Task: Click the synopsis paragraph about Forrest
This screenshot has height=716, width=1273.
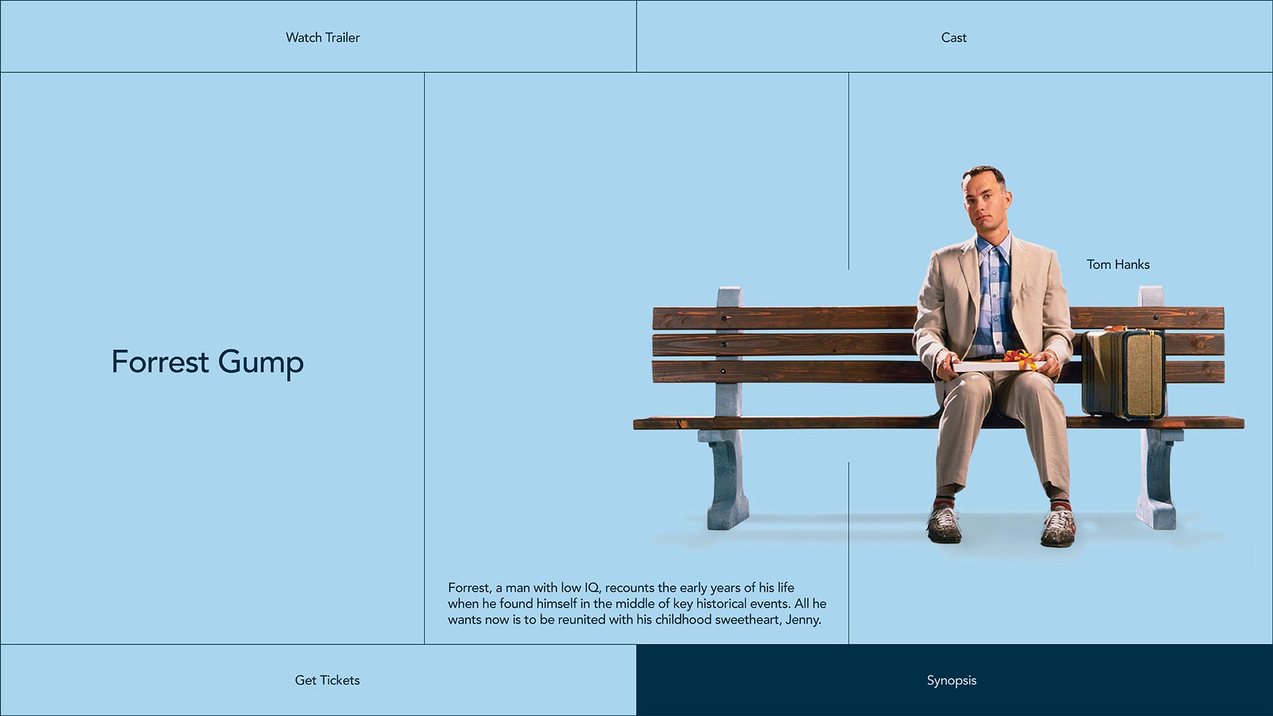Action: [637, 603]
